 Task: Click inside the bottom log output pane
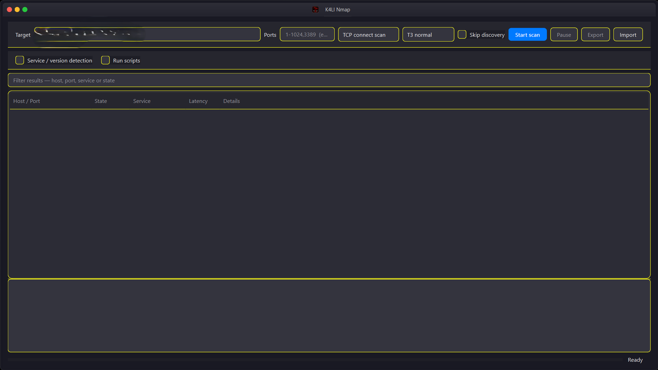click(x=329, y=316)
